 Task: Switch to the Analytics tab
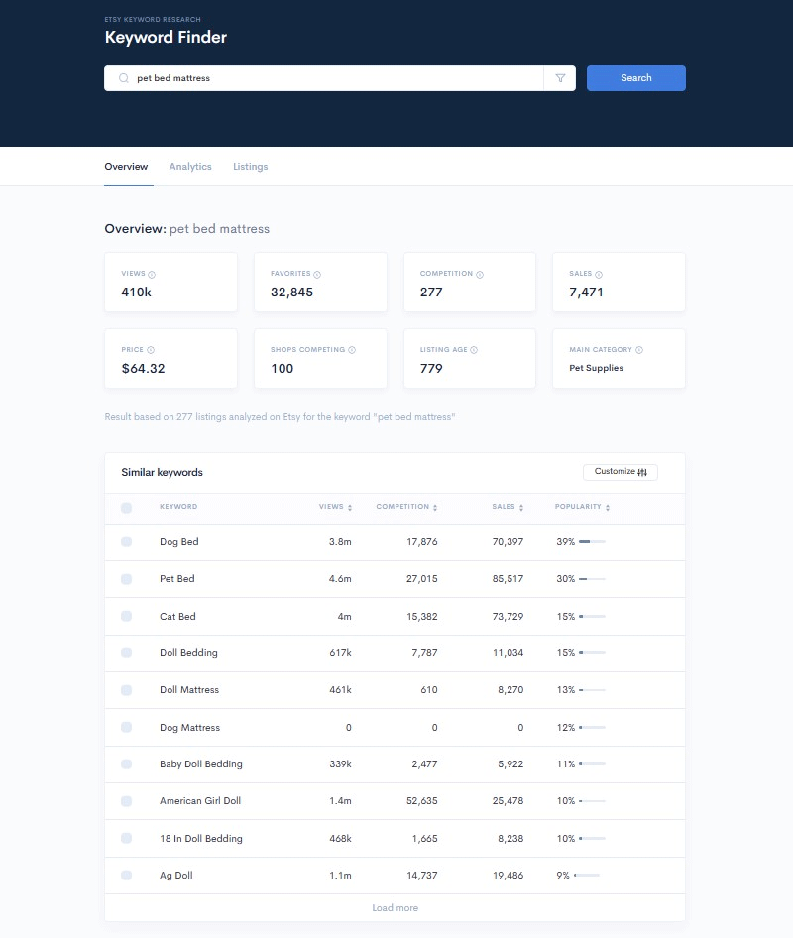click(x=190, y=167)
